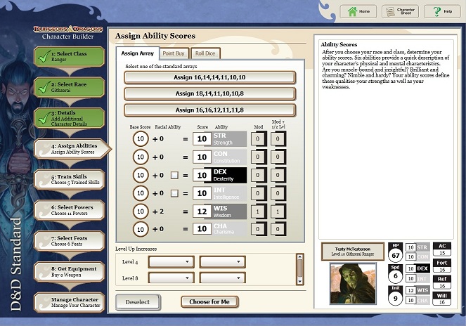
Task: Click the Assign Ability Scores heading
Action: 155,36
